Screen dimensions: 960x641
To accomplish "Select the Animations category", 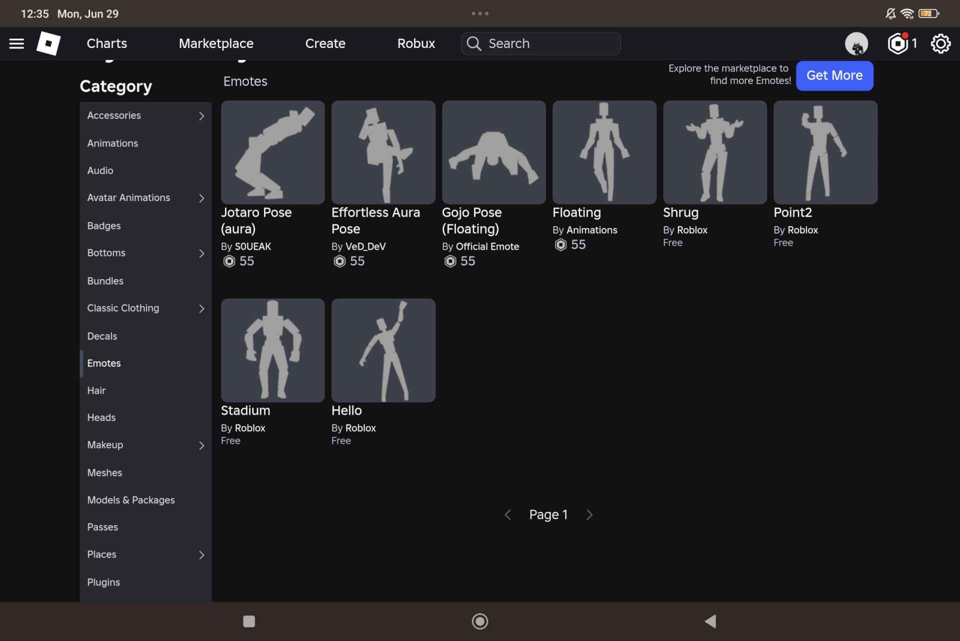I will pos(145,143).
